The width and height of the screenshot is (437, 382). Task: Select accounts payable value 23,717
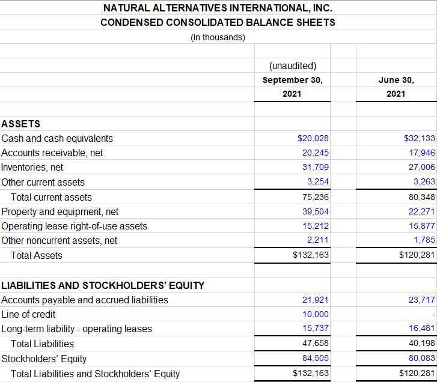click(422, 300)
